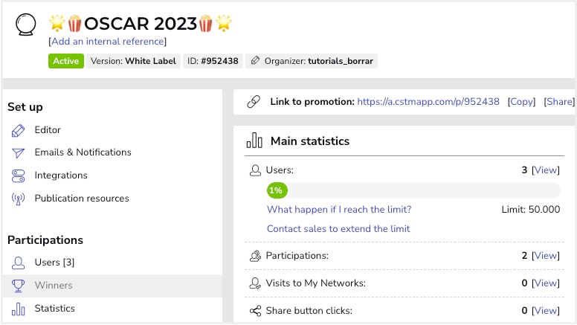Click the share icon beside Share button clicks
This screenshot has width=577, height=325.
[255, 311]
